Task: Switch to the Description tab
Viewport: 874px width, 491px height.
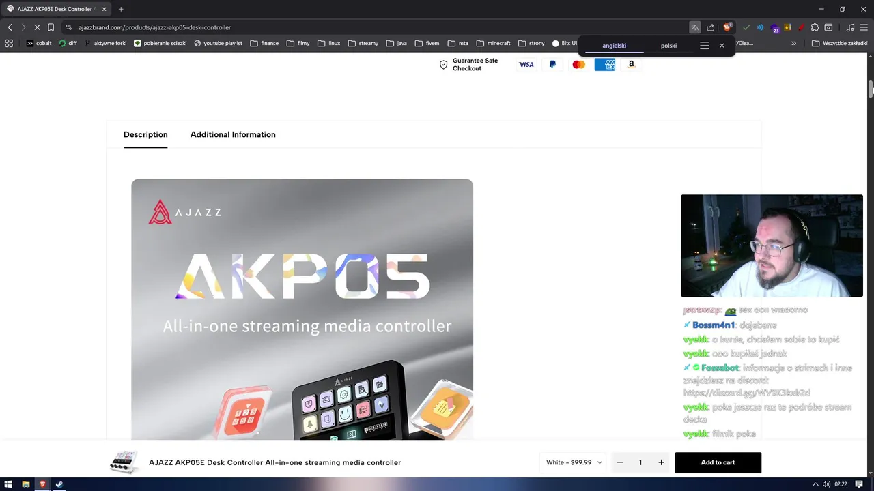Action: click(x=145, y=135)
